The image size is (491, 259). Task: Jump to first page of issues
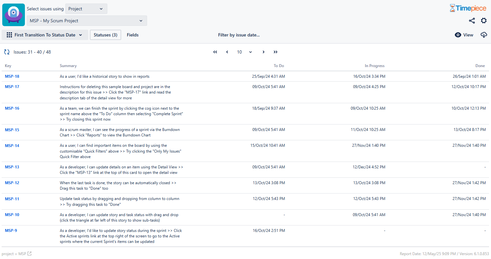tap(215, 52)
